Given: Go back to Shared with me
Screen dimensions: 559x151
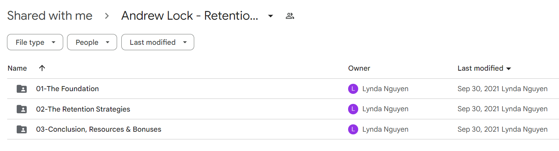Looking at the screenshot, I should (x=50, y=16).
